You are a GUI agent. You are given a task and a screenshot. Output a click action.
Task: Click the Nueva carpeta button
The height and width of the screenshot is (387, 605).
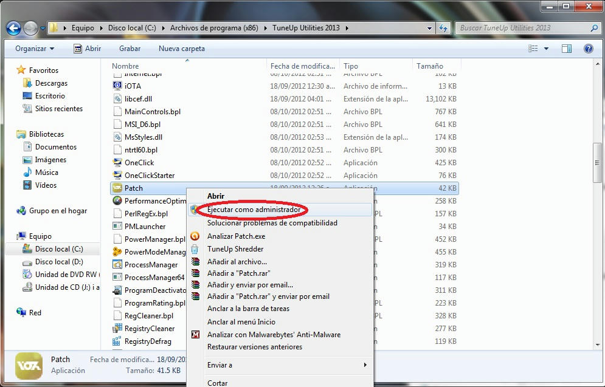[x=182, y=49]
